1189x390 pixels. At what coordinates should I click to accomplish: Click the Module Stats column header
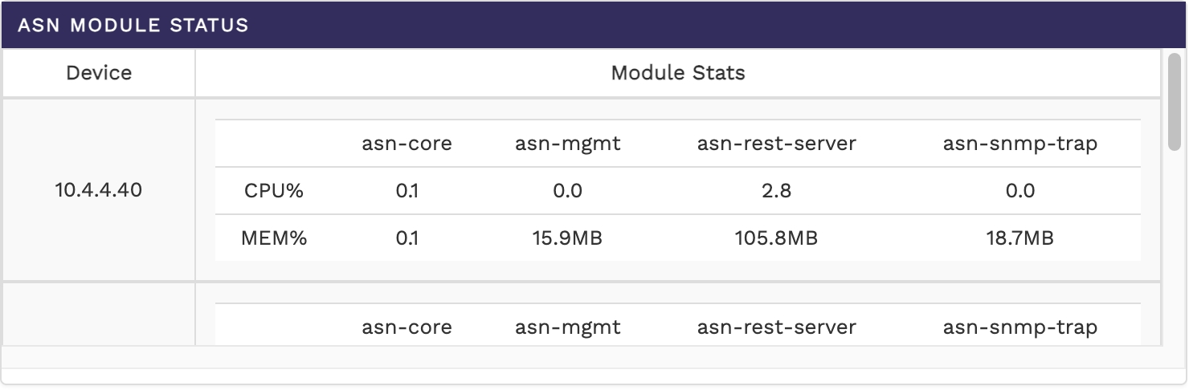pyautogui.click(x=678, y=73)
